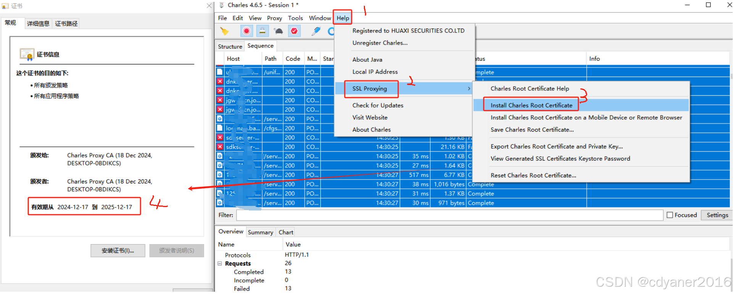Open the Window menu

[320, 18]
